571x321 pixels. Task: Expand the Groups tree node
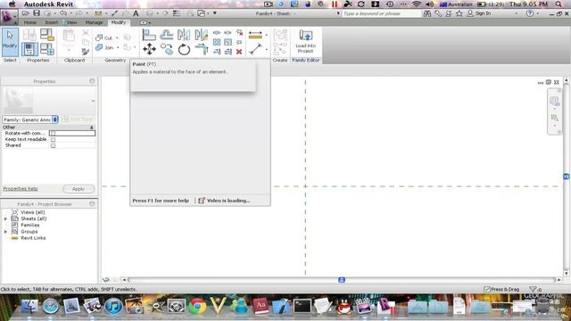(5, 232)
